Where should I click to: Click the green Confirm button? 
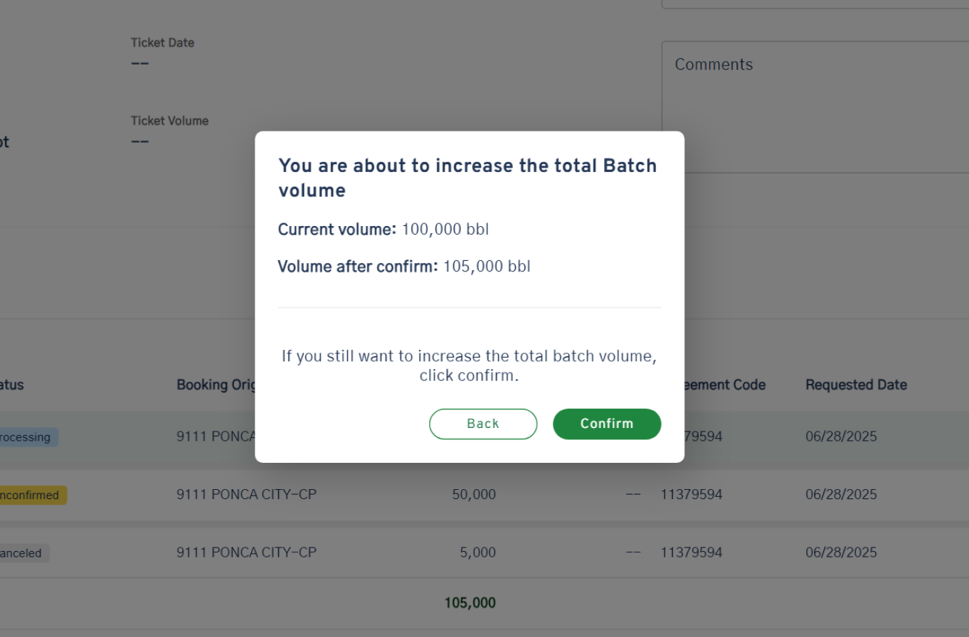point(607,424)
